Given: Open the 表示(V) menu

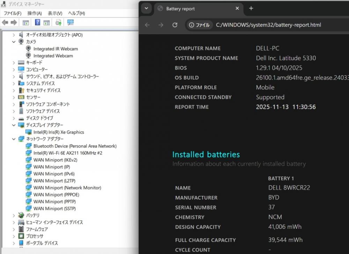Looking at the screenshot, I should [55, 13].
